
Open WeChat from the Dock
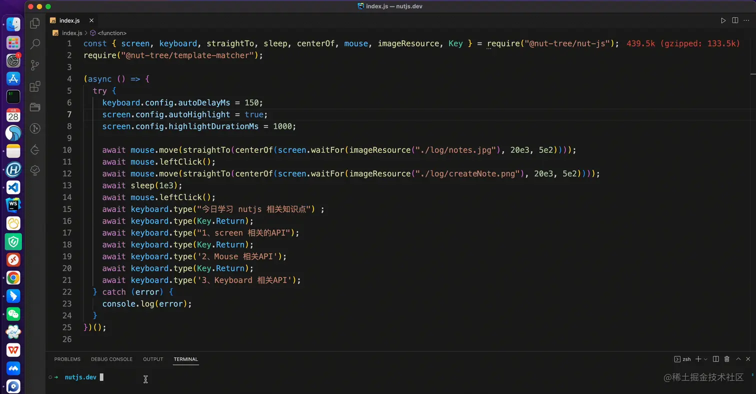click(x=13, y=314)
